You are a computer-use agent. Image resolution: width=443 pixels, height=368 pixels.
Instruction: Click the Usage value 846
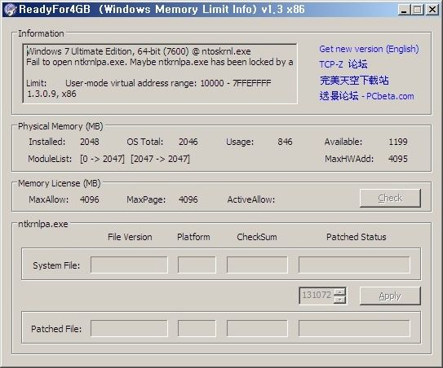[285, 142]
